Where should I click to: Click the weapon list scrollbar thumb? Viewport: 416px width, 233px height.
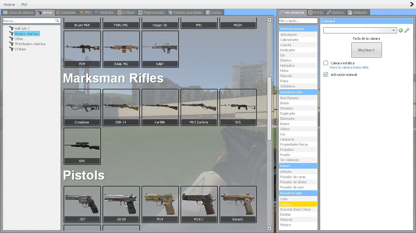click(269, 109)
